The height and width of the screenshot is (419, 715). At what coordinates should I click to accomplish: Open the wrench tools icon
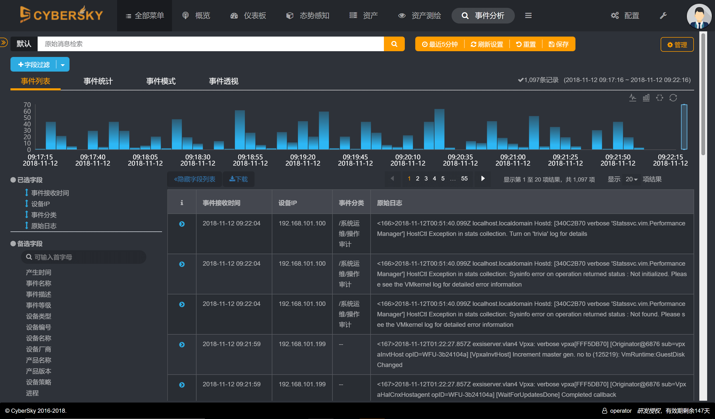click(x=663, y=16)
